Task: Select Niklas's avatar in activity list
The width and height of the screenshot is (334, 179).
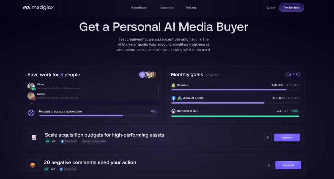Action: 31,86
